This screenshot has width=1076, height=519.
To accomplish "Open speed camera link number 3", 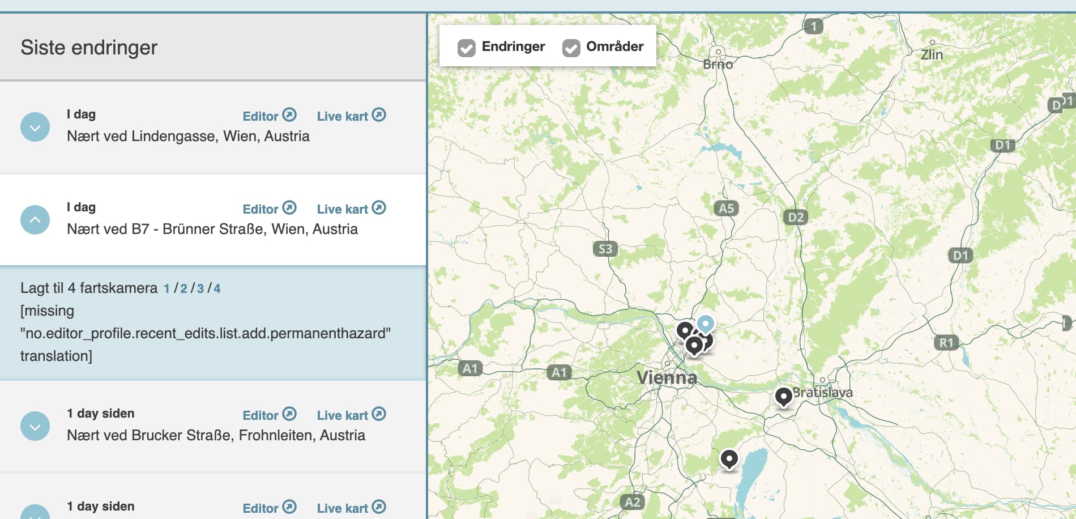I will [200, 288].
